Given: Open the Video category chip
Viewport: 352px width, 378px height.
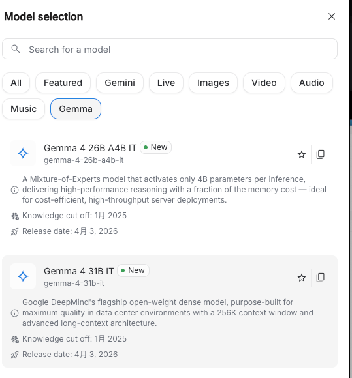Looking at the screenshot, I should pyautogui.click(x=264, y=83).
